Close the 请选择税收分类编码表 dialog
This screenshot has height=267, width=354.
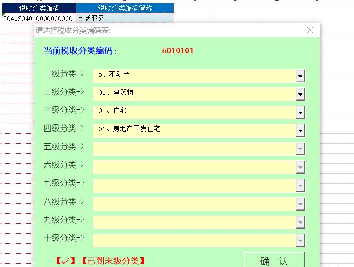point(310,30)
